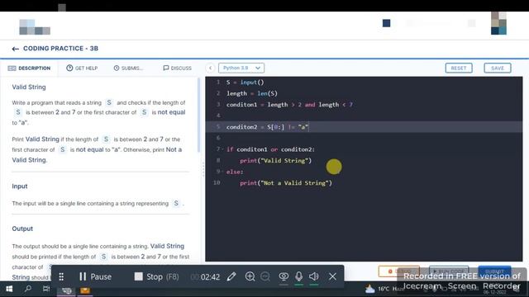Open Windows taskbar search
The image size is (529, 297).
28,289
